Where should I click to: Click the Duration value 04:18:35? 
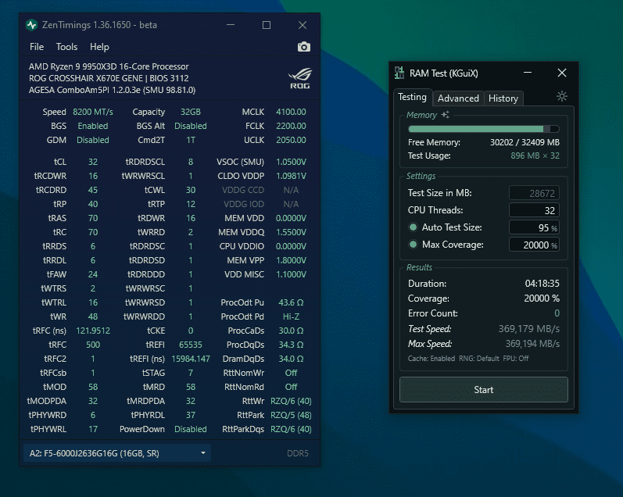542,283
